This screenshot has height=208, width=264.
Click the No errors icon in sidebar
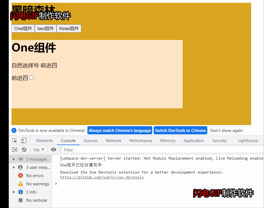point(21,175)
